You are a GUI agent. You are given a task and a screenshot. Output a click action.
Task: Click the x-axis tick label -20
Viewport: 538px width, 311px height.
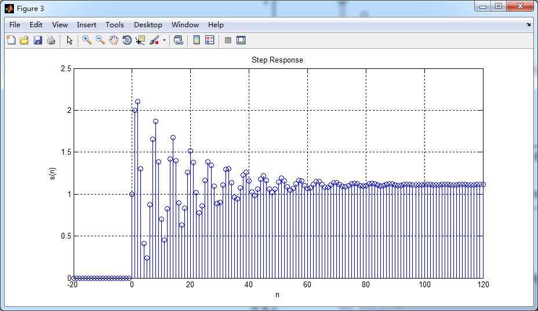72,284
